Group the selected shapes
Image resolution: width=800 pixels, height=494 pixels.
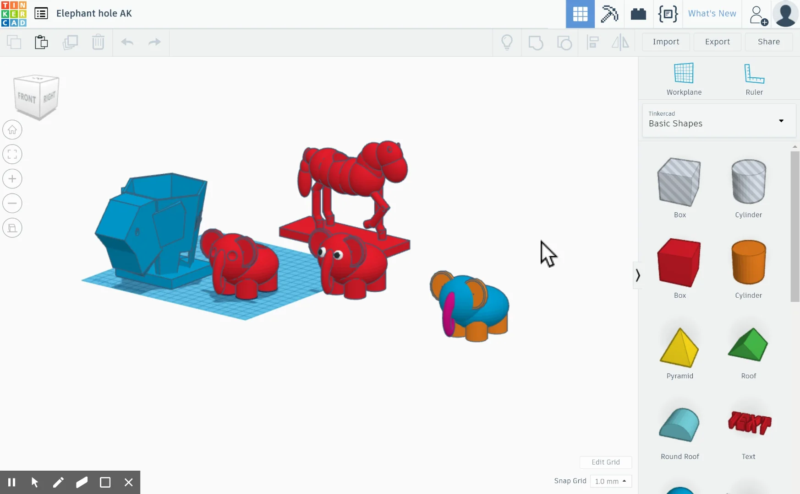[536, 42]
